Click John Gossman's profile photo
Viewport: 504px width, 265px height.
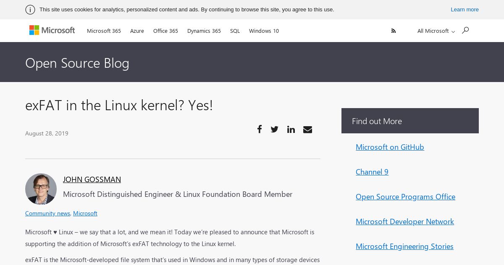41,189
